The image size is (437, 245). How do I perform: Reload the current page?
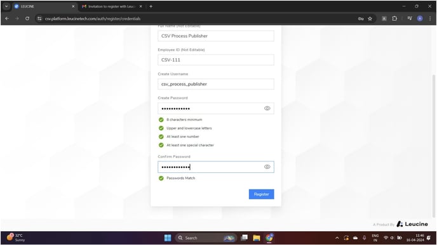coord(27,18)
